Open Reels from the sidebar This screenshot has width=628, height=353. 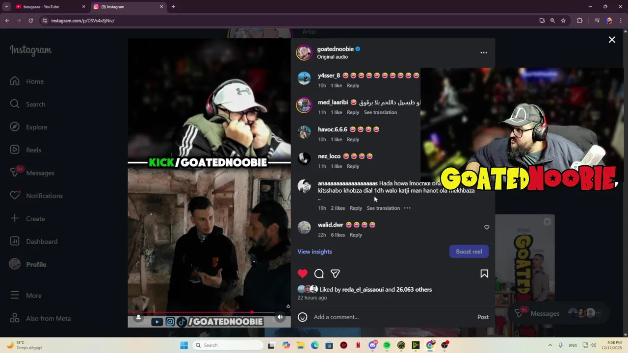click(26, 150)
